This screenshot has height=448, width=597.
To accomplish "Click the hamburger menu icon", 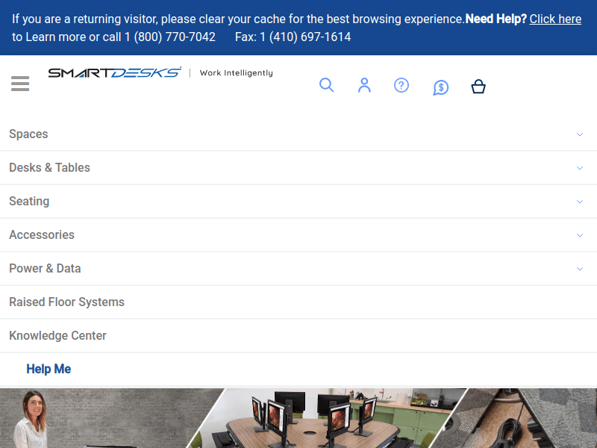I will click(x=20, y=84).
